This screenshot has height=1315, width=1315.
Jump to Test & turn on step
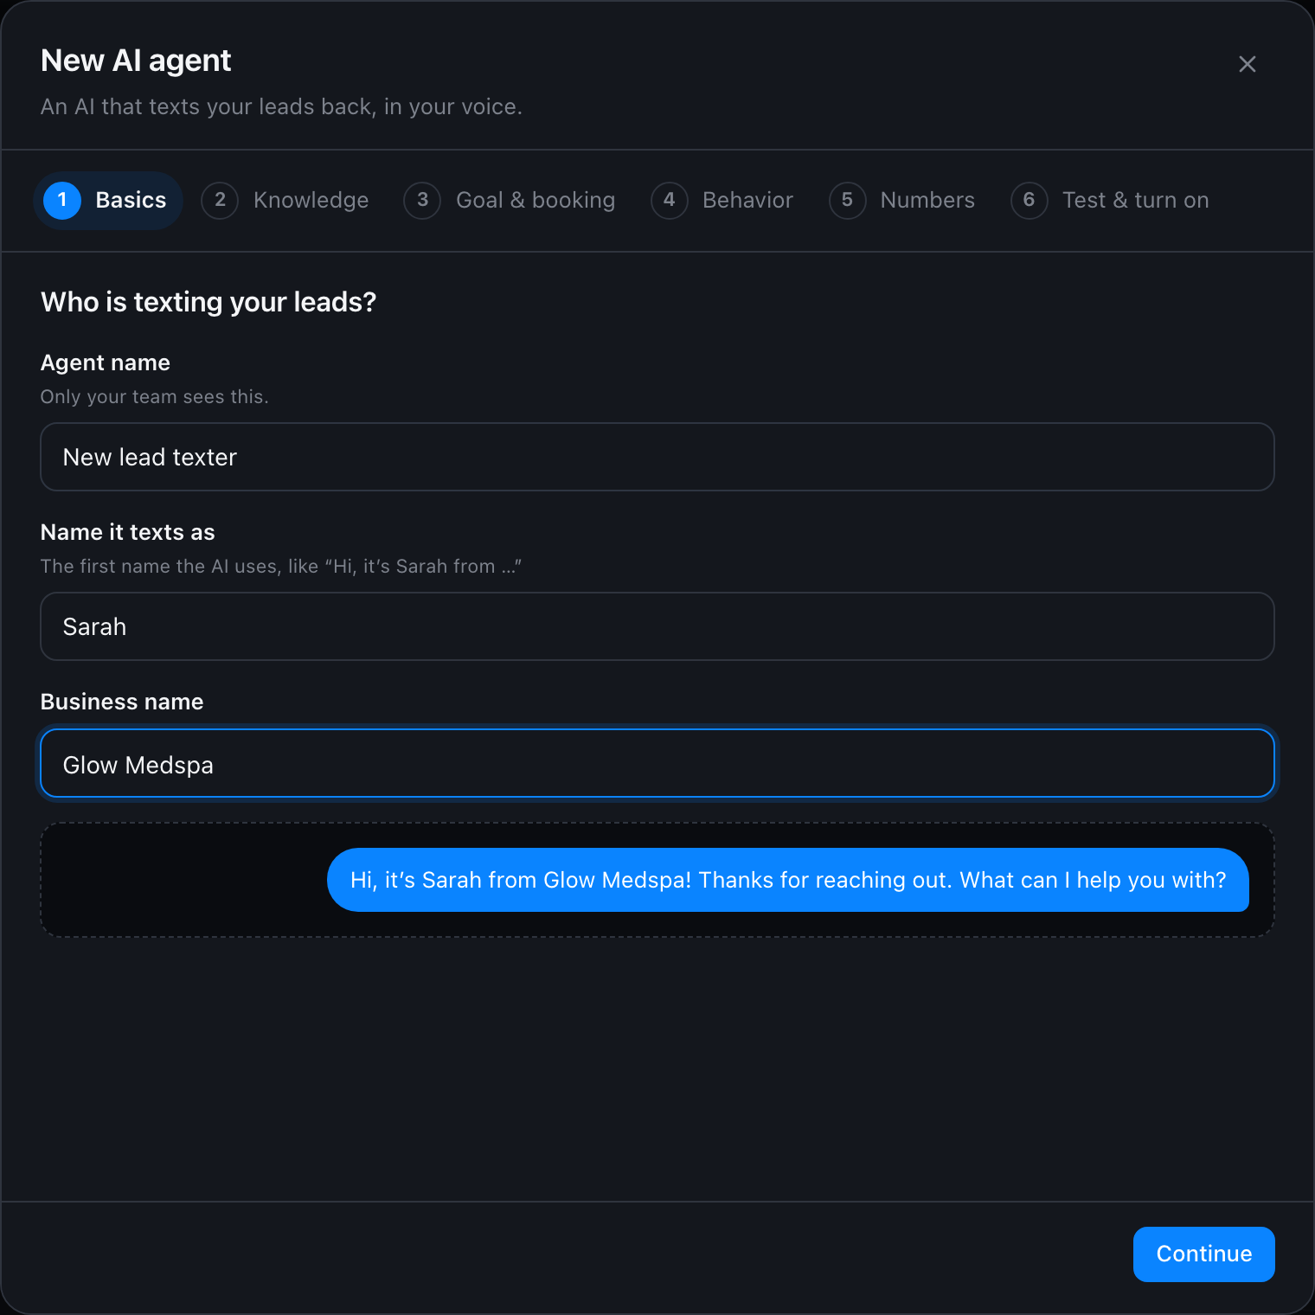(x=1110, y=201)
